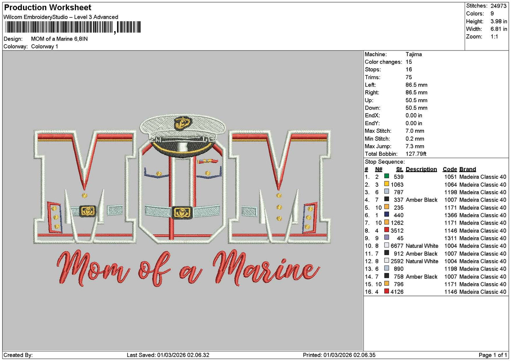Select design name 'MOM of a Marine 6,8IN'
This screenshot has height=361, width=511.
pyautogui.click(x=59, y=39)
